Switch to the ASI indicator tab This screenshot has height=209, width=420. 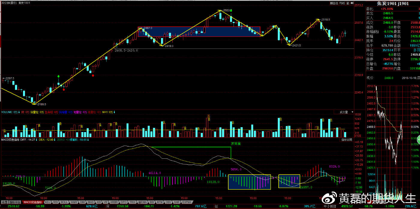[x=99, y=202]
